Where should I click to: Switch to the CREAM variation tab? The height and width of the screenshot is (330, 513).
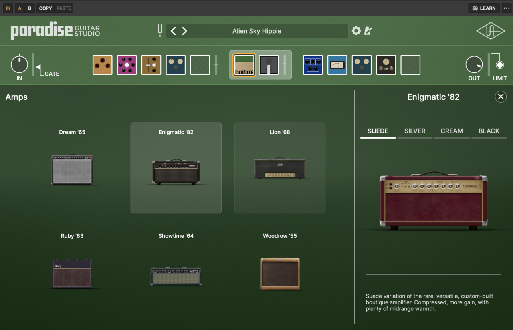tap(452, 131)
